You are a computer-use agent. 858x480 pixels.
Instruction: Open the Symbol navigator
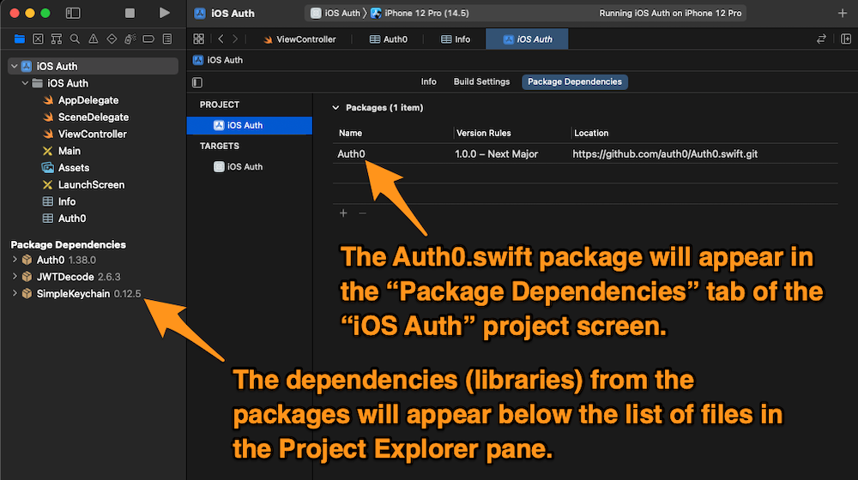point(57,39)
